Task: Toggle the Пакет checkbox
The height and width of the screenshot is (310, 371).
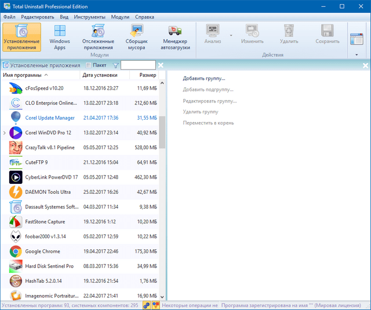Action: pyautogui.click(x=88, y=65)
